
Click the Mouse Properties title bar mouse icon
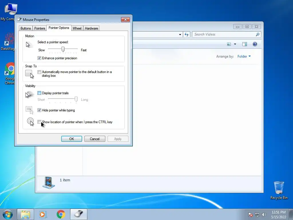[19, 19]
